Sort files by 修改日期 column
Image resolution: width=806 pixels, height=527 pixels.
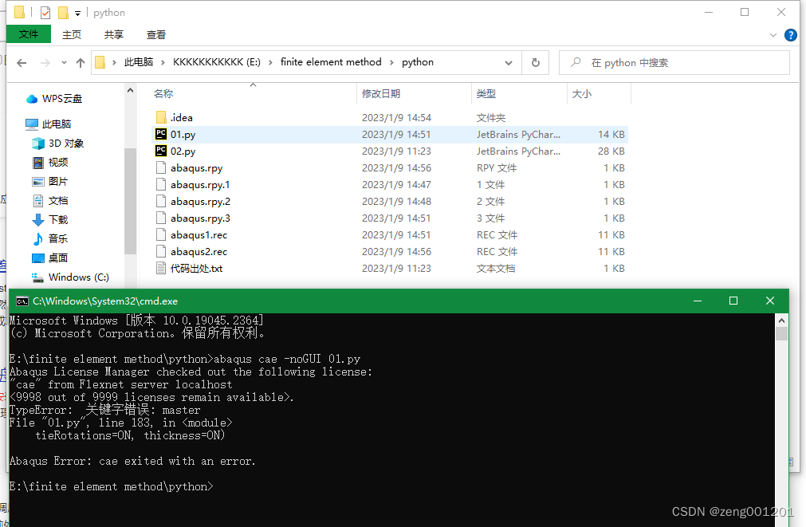click(x=381, y=94)
